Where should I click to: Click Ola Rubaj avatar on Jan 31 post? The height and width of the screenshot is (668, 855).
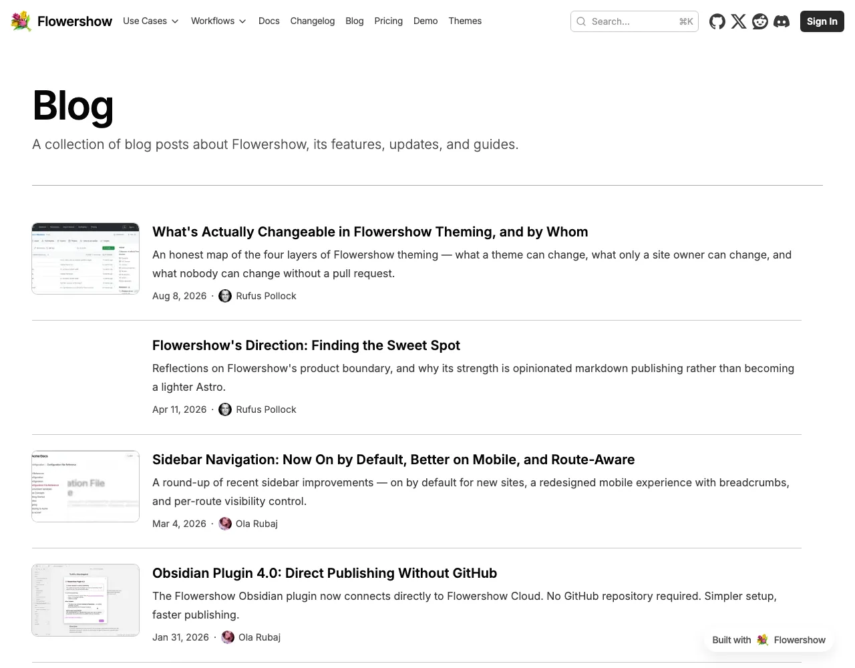(228, 637)
